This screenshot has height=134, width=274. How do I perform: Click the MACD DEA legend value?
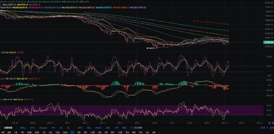[x=22, y=79]
